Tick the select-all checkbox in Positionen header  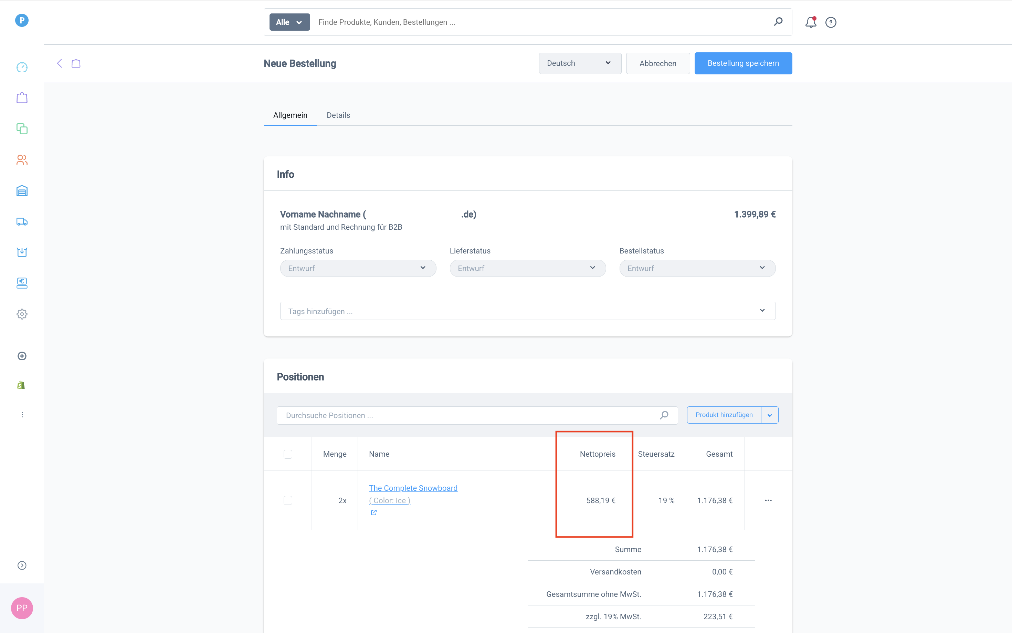(288, 454)
